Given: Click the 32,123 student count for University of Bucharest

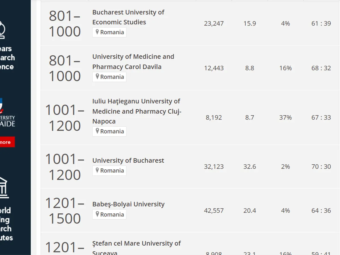Looking at the screenshot, I should click(x=214, y=167).
